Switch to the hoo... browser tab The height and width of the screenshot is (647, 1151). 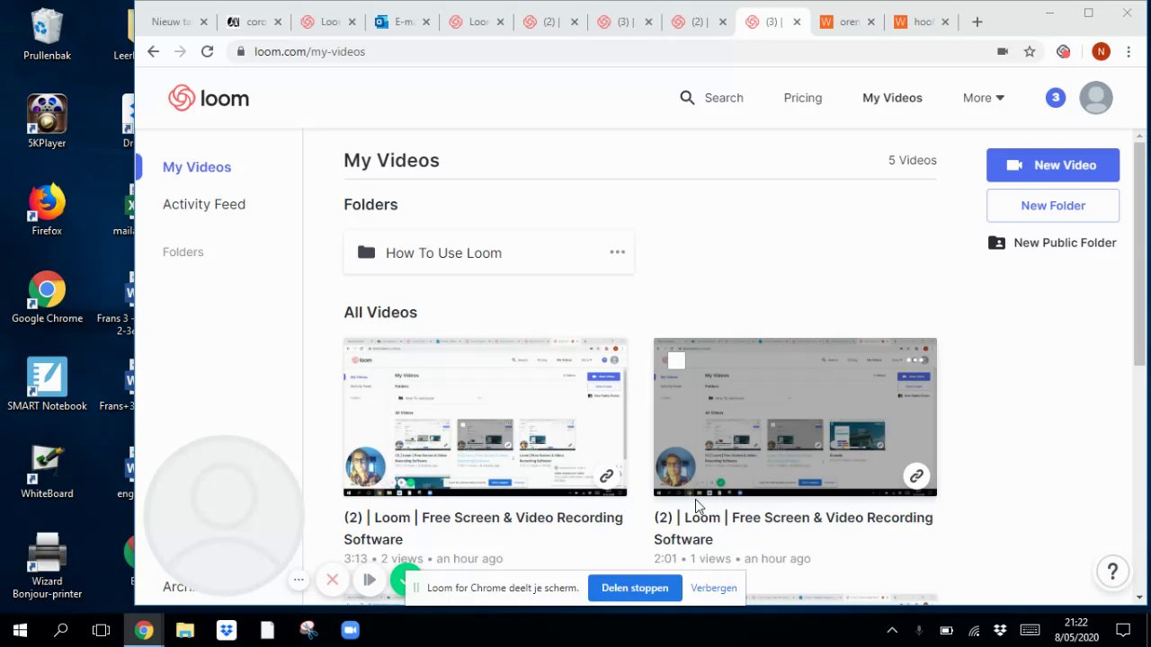click(x=921, y=22)
